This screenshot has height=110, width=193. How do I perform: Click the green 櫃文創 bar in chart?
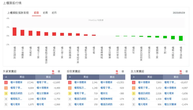click(x=165, y=37)
